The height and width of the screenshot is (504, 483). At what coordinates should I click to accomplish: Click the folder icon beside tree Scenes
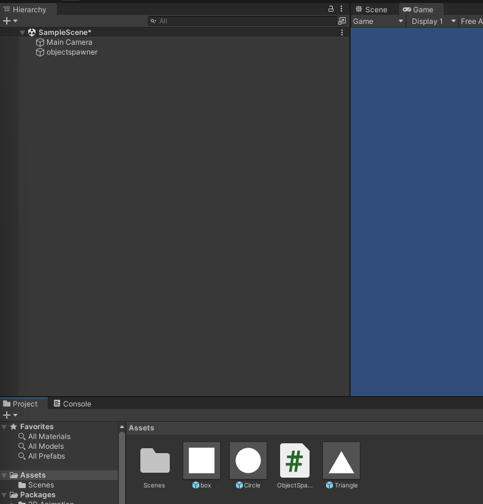click(22, 485)
